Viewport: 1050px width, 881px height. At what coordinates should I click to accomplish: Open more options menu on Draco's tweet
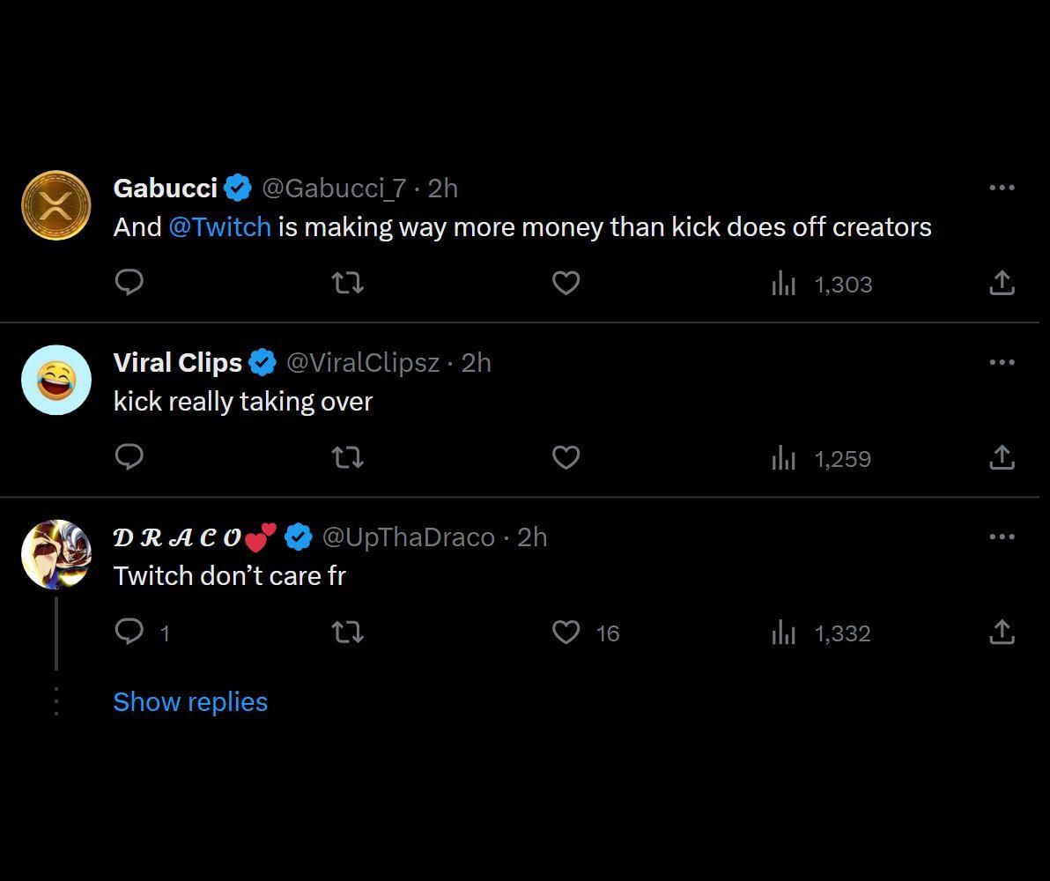click(x=1002, y=537)
